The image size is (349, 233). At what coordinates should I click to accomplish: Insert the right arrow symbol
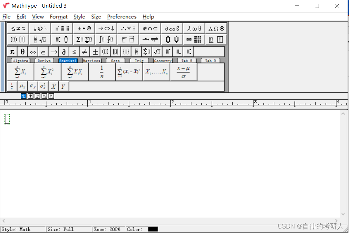pos(54,52)
